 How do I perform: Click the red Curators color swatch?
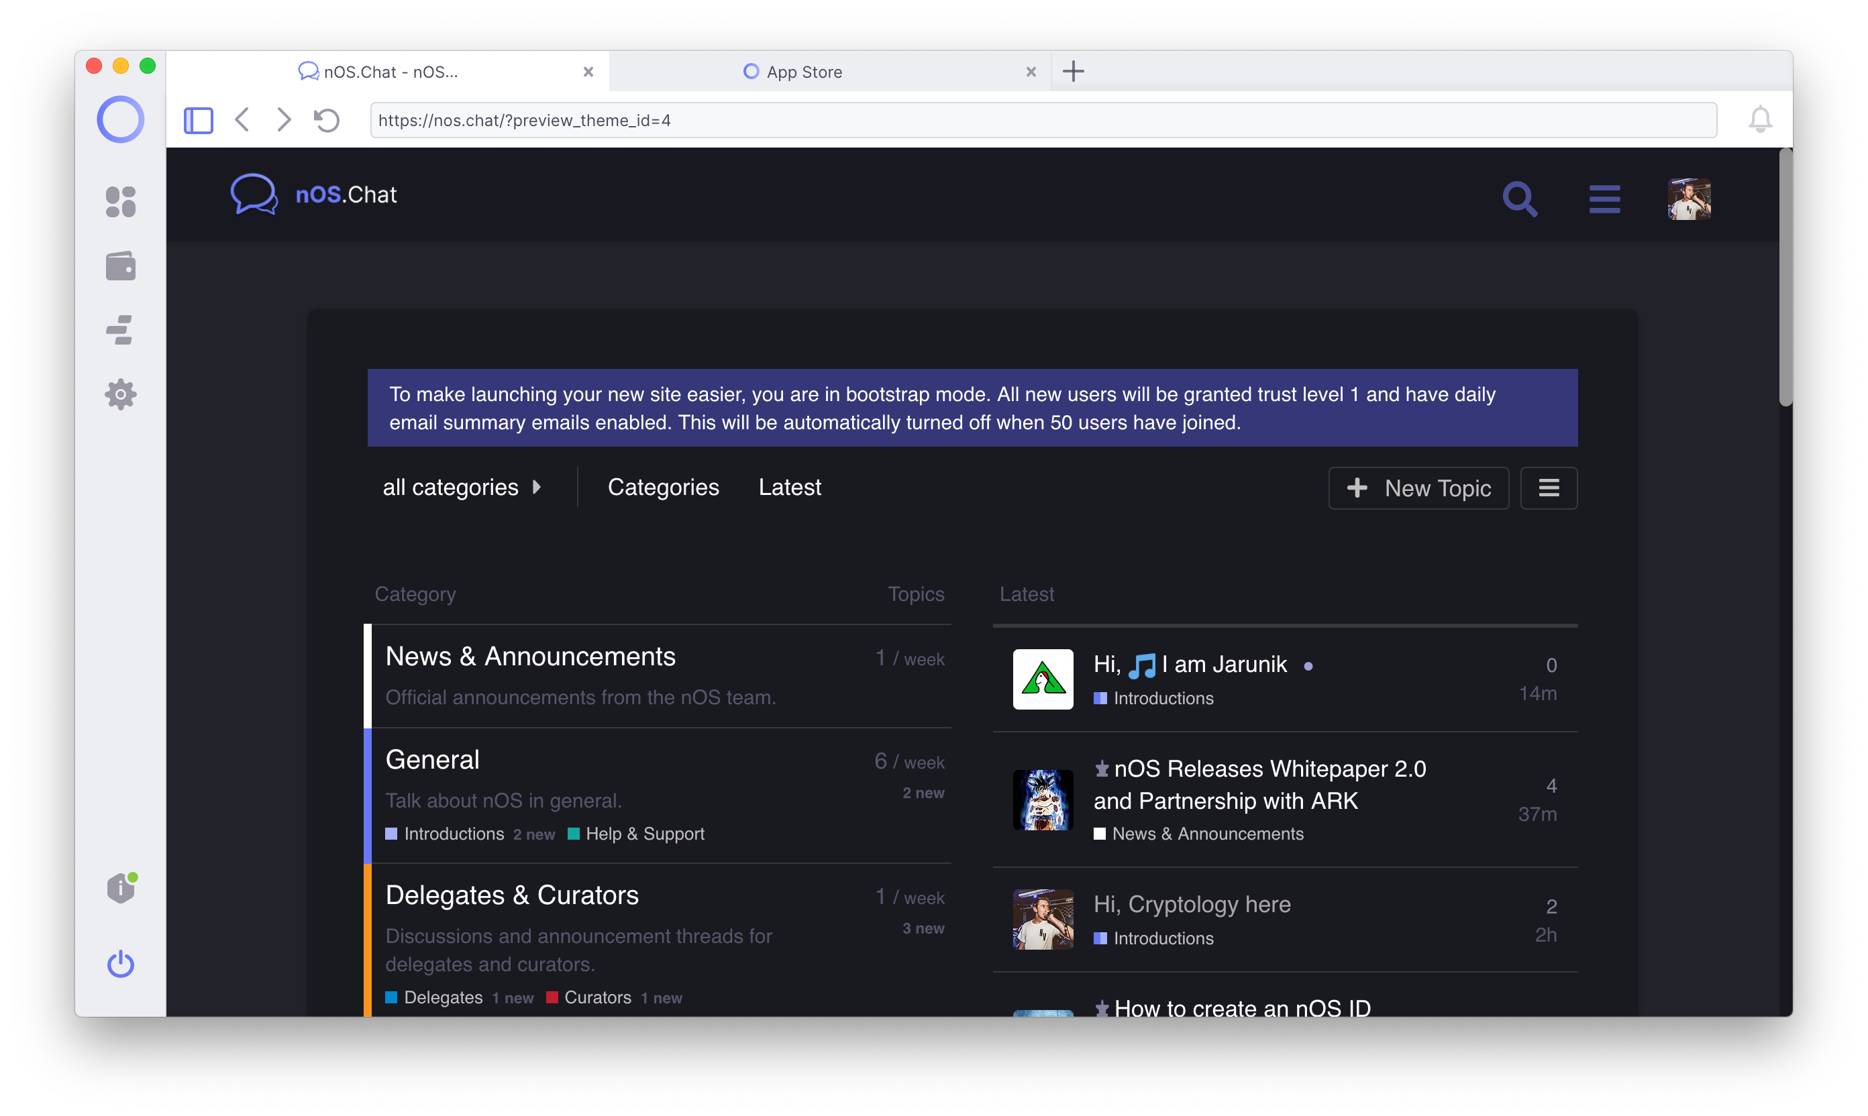(x=552, y=997)
